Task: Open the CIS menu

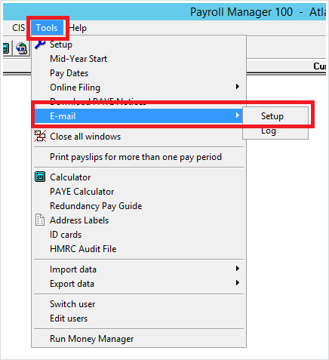Action: [x=18, y=28]
